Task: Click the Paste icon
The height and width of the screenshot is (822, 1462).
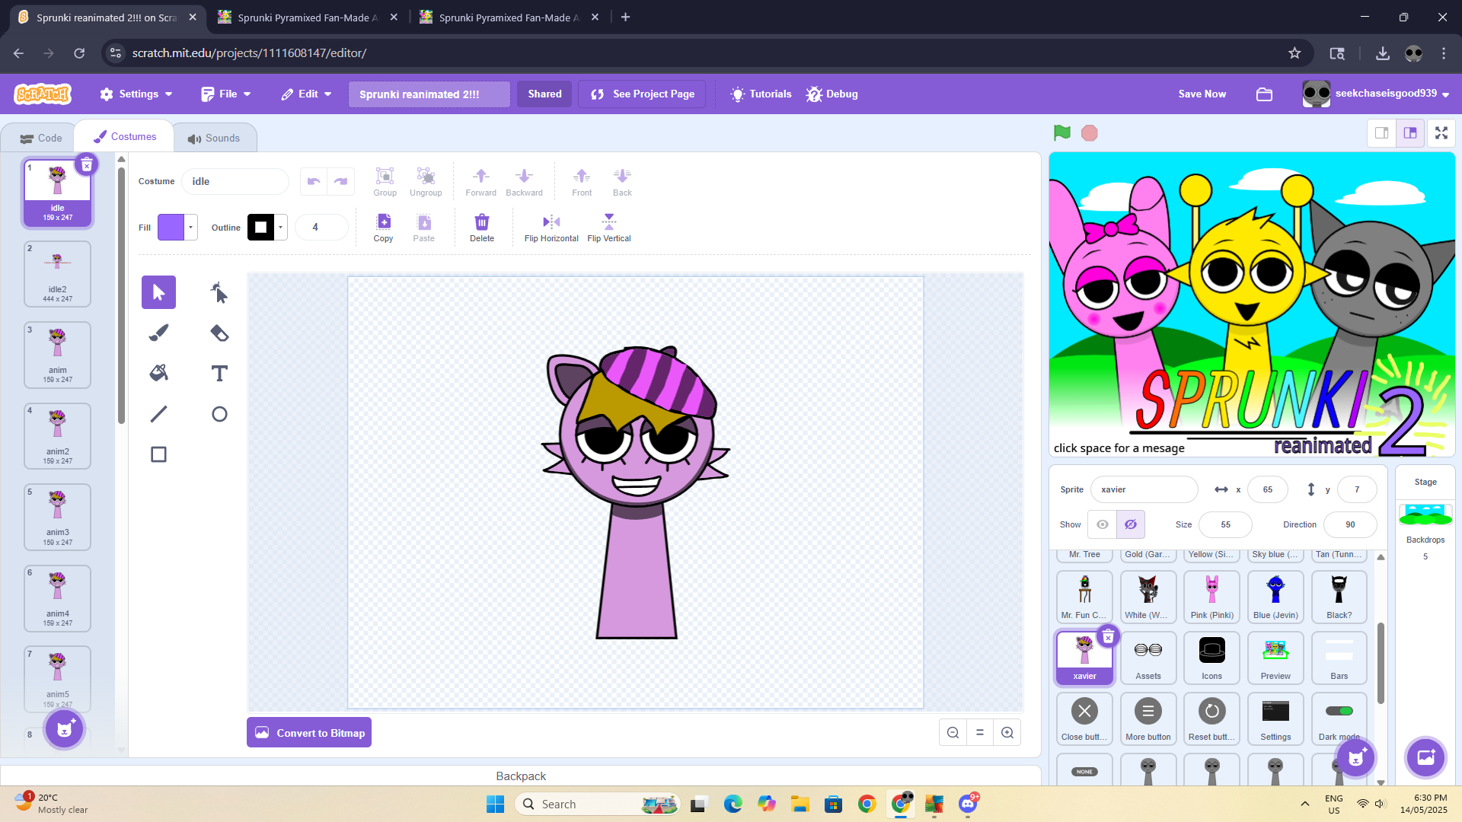Action: [x=424, y=228]
